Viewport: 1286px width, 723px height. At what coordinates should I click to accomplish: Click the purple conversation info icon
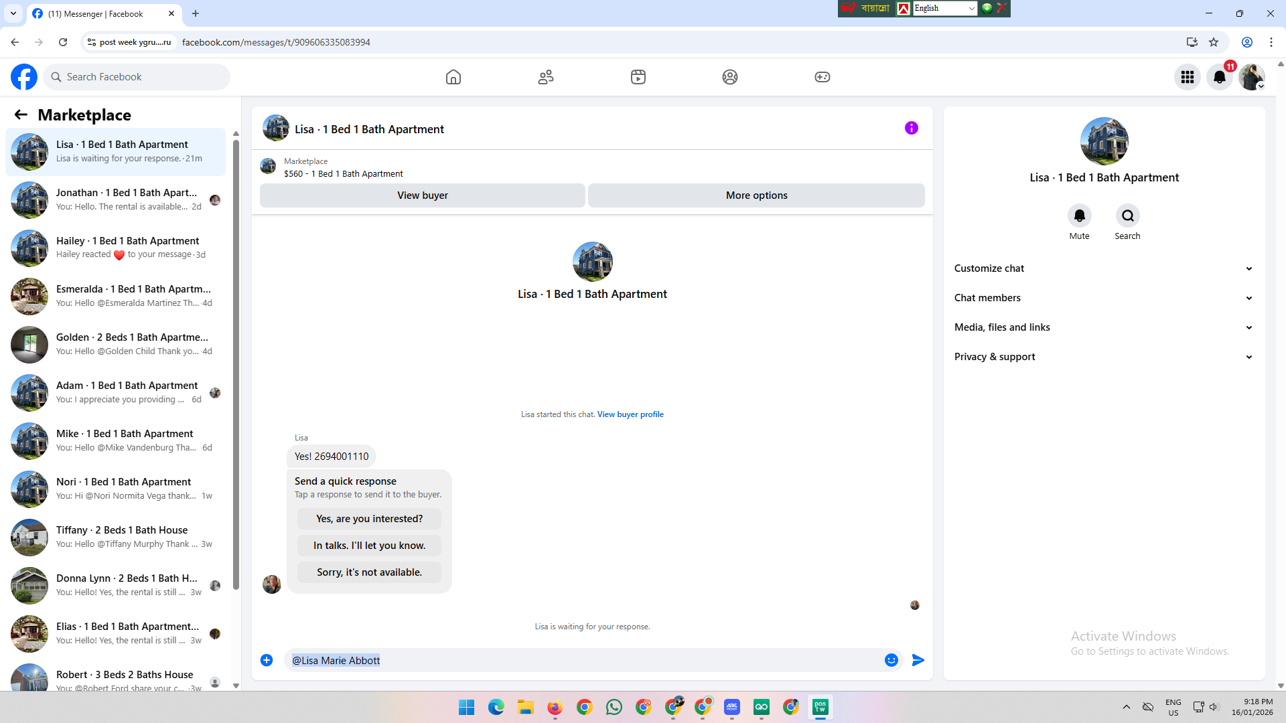(911, 128)
